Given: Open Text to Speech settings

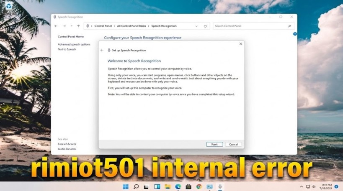Looking at the screenshot, I should pos(67,49).
